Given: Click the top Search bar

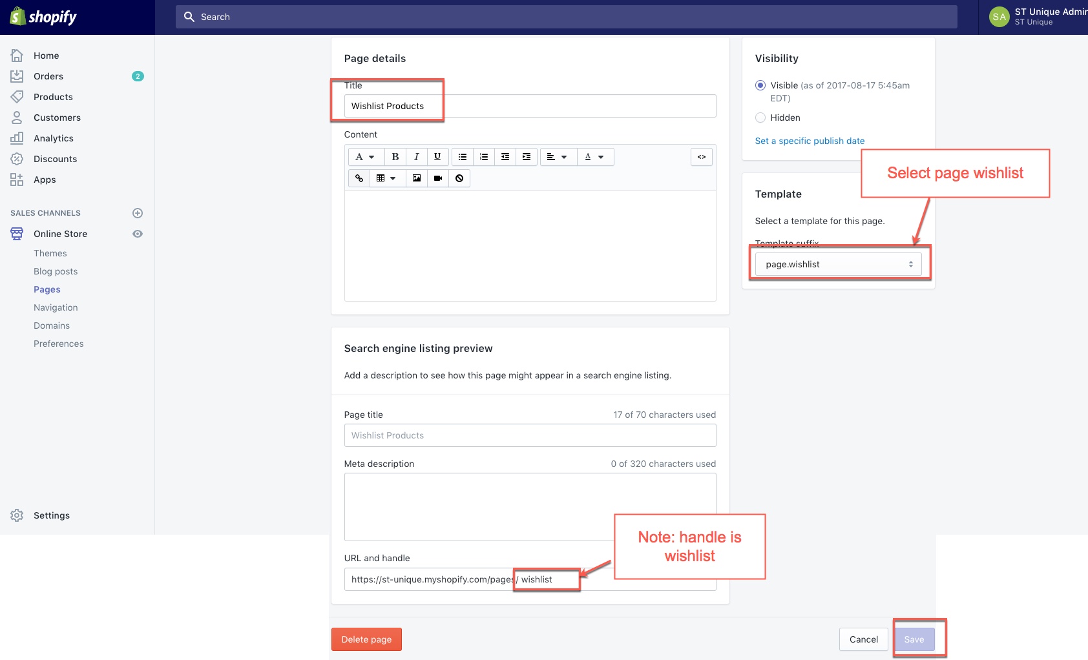Looking at the screenshot, I should (x=567, y=17).
